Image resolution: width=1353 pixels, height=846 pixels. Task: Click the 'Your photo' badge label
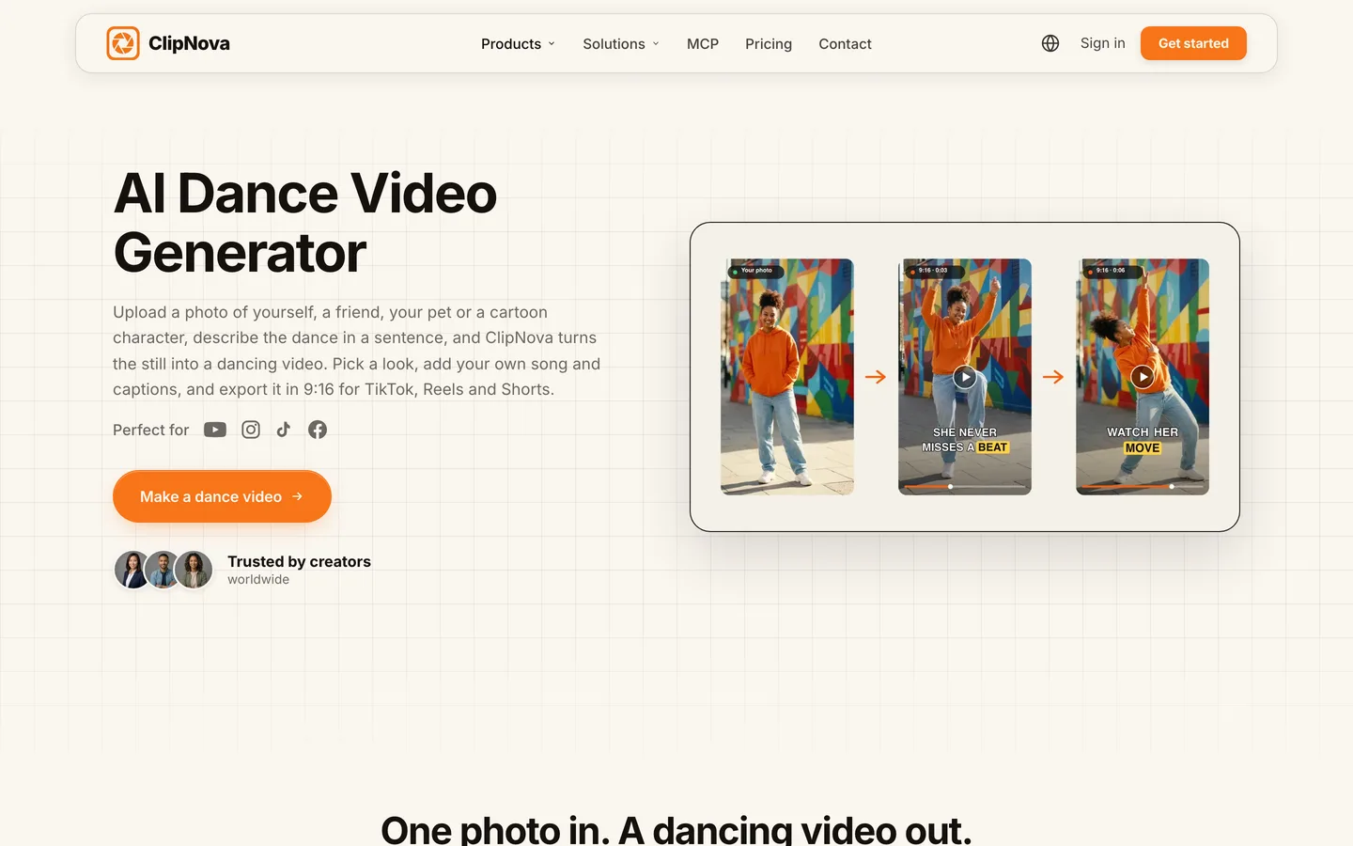(755, 271)
